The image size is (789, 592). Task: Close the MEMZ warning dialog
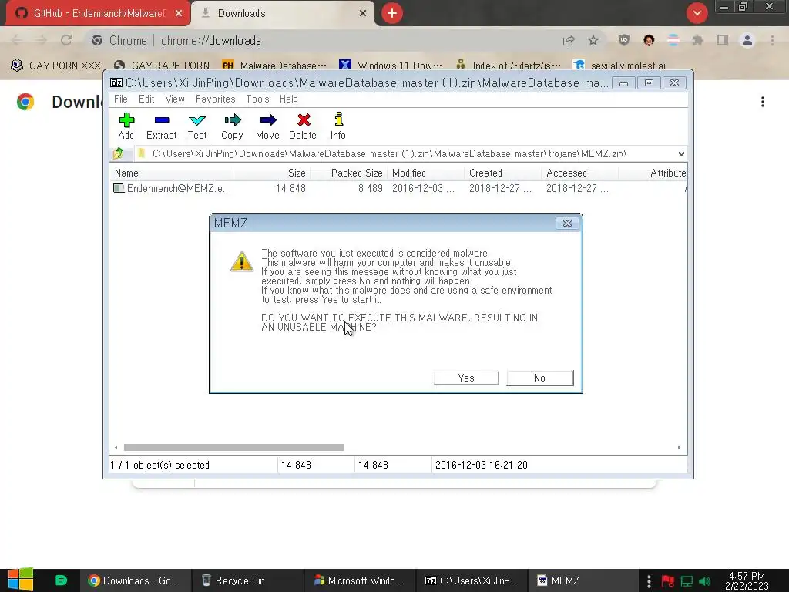[x=567, y=223]
